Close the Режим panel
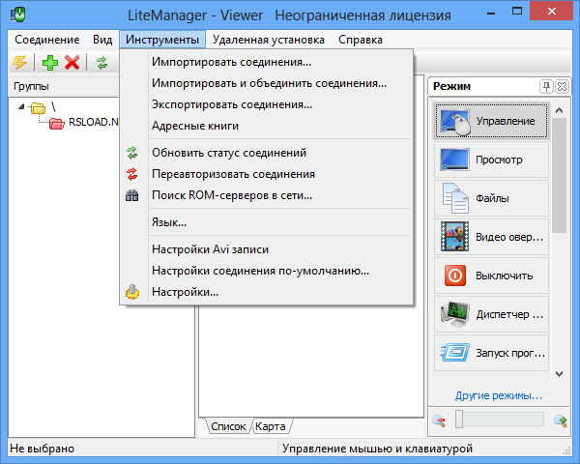Screen dimensions: 580x464 pos(562,87)
